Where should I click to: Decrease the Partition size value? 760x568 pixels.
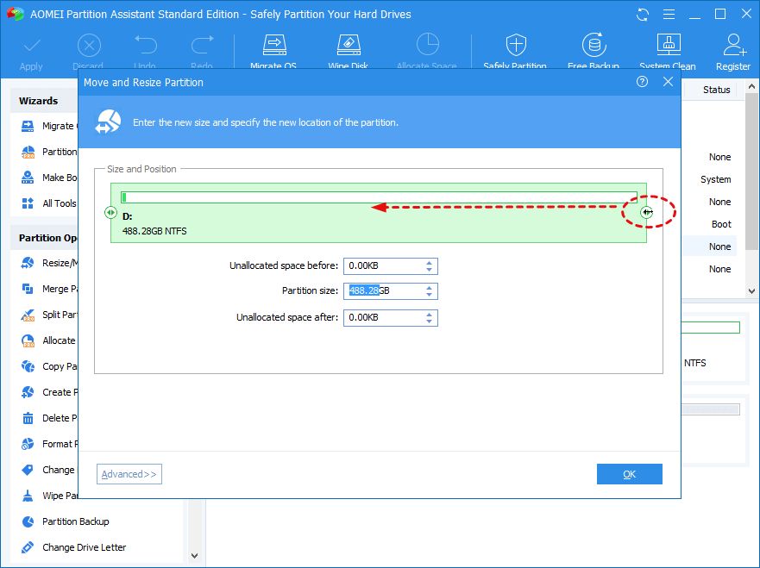(430, 295)
